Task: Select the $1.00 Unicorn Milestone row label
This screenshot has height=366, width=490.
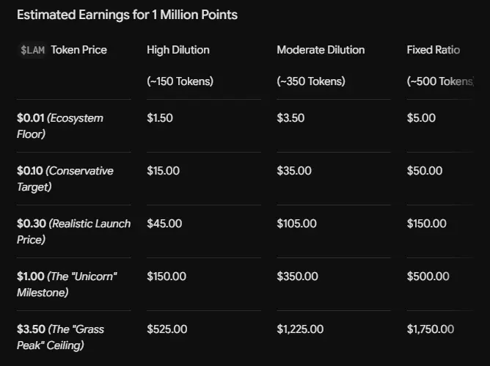Action: (x=67, y=285)
